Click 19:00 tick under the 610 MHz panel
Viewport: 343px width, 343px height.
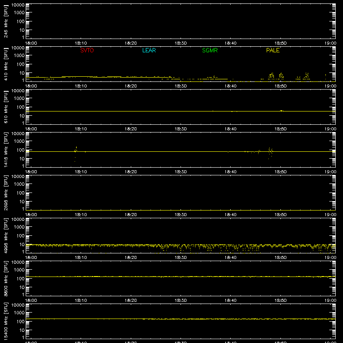point(330,129)
